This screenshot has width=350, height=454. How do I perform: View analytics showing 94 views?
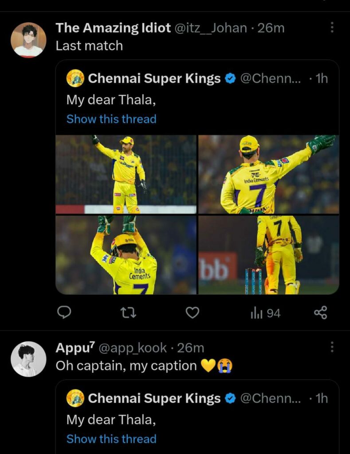265,313
